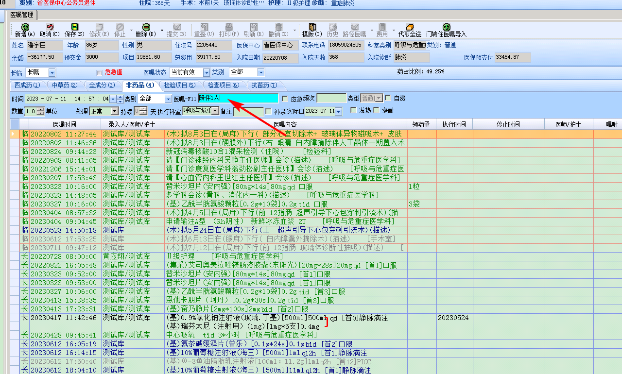Check the 补录 checkbox
Image resolution: width=622 pixels, height=374 pixels.
(269, 111)
